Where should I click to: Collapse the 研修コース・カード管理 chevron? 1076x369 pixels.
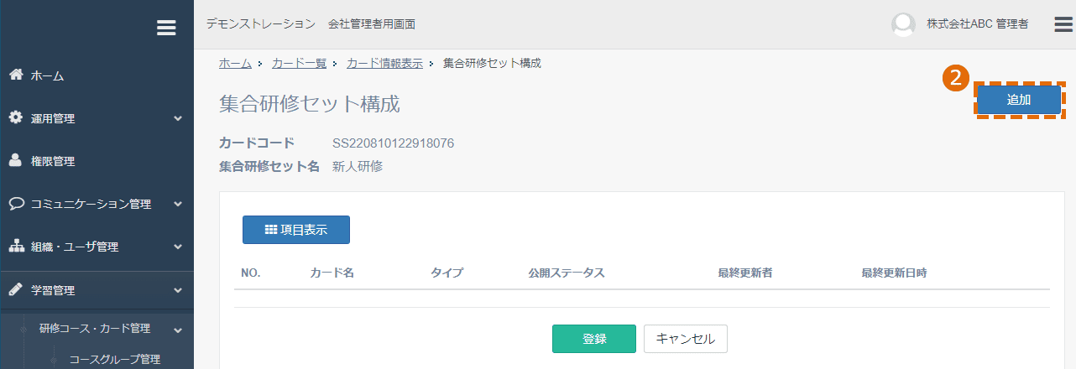pyautogui.click(x=178, y=329)
